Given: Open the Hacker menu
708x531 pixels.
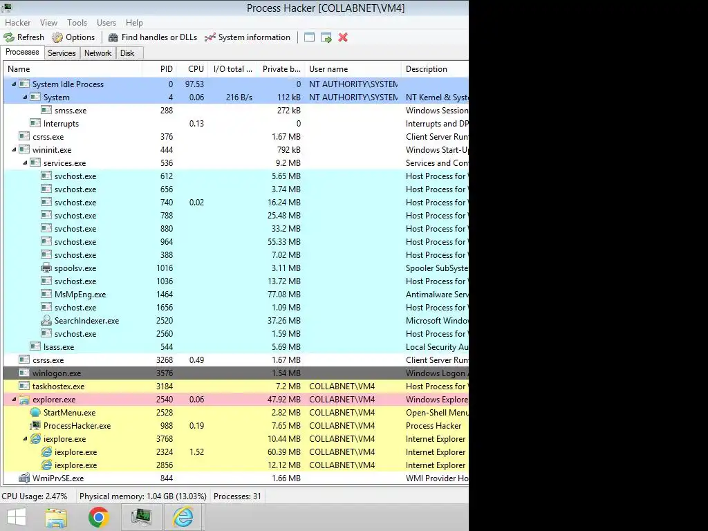Looking at the screenshot, I should point(17,23).
